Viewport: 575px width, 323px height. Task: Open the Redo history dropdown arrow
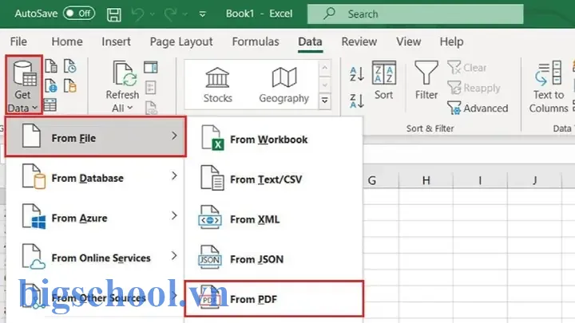click(x=184, y=14)
